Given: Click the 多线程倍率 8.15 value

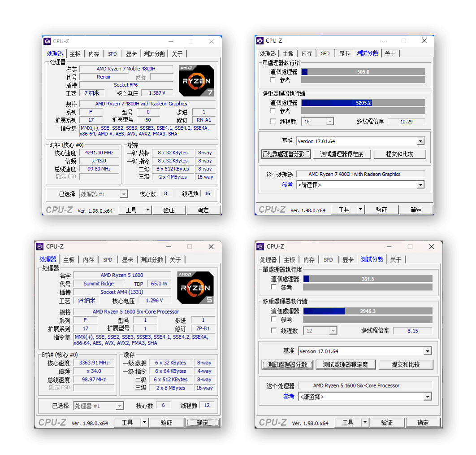Looking at the screenshot, I should (x=413, y=331).
